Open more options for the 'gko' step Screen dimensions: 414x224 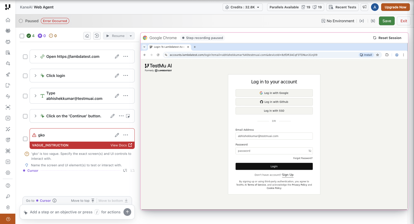pyautogui.click(x=126, y=135)
